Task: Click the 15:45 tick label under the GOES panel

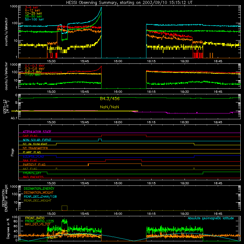Action: 84,122
